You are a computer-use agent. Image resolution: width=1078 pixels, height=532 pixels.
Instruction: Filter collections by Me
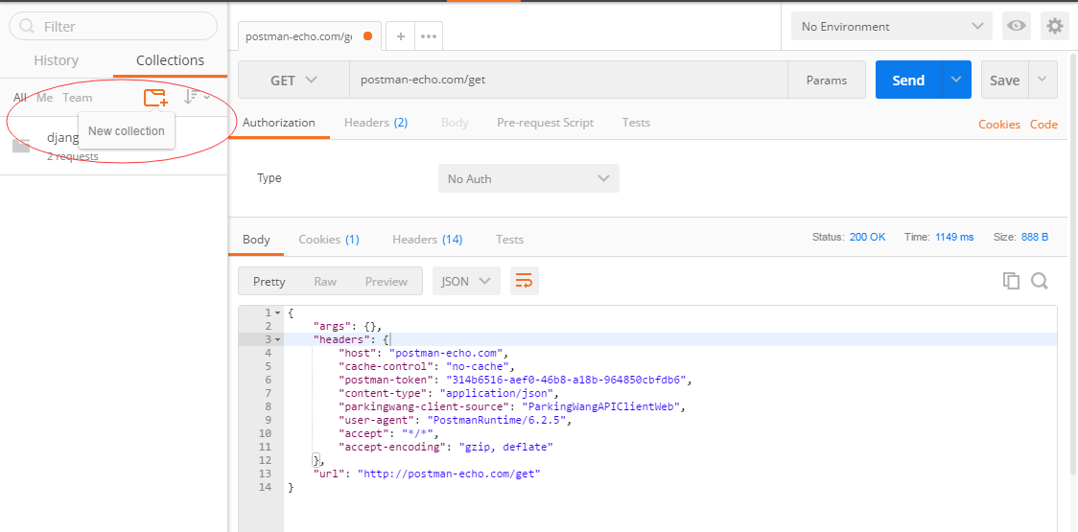[45, 98]
